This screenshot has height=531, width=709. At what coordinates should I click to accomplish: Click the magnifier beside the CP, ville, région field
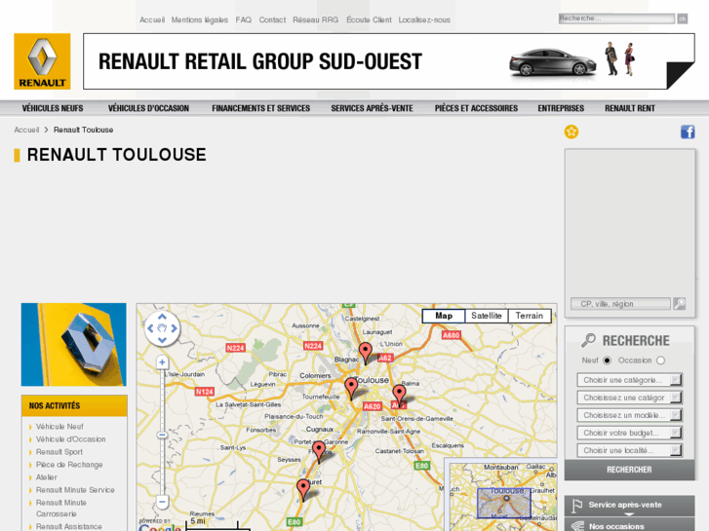pos(679,303)
